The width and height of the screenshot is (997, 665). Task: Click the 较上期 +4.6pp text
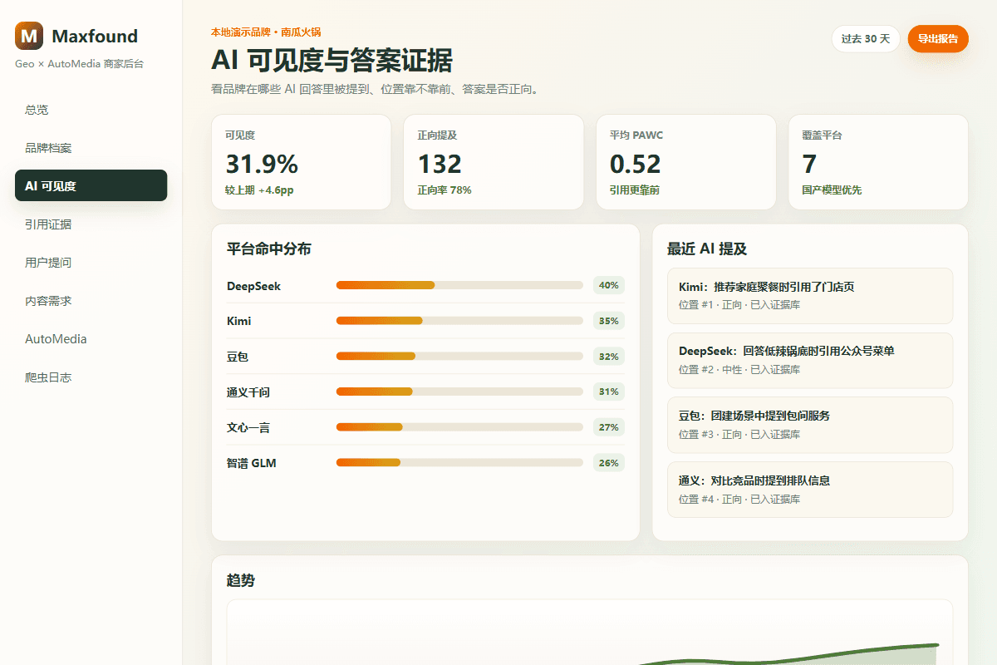[x=259, y=190]
